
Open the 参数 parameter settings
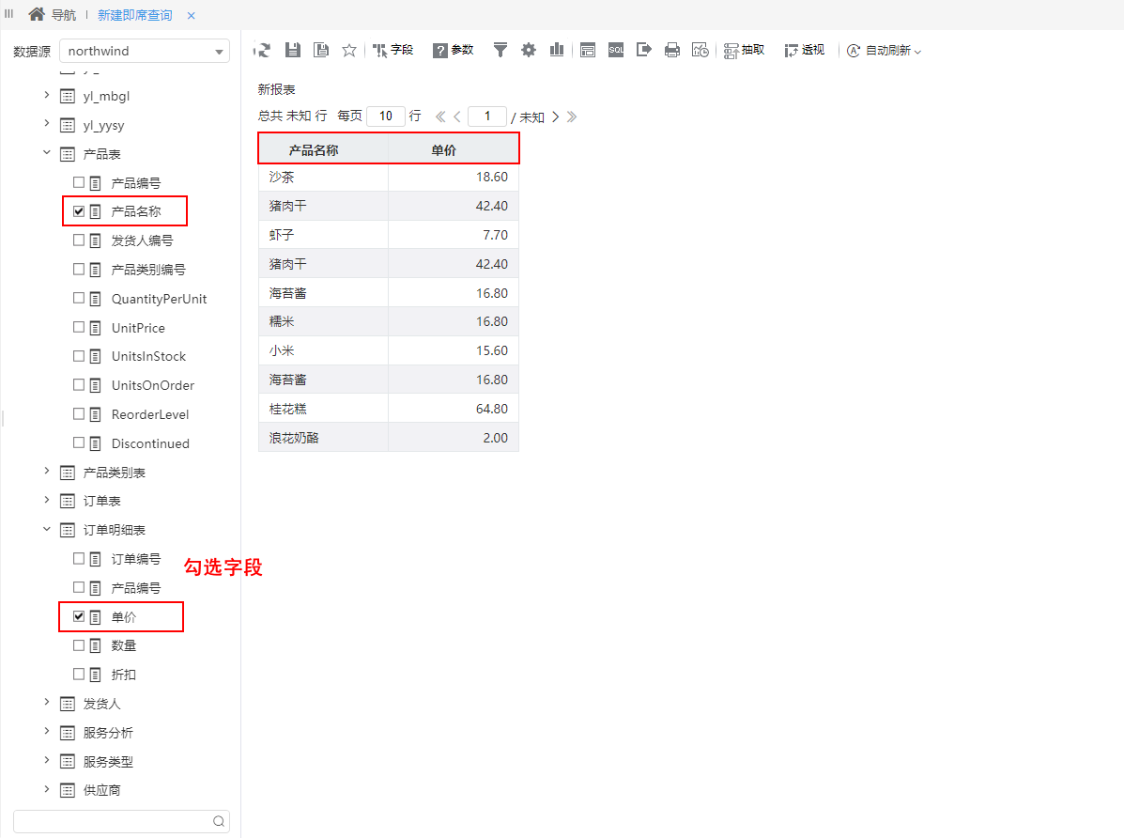[x=453, y=50]
